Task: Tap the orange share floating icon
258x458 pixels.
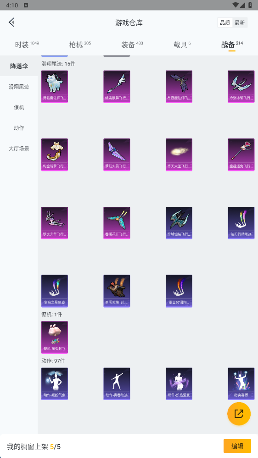Action: [x=239, y=414]
